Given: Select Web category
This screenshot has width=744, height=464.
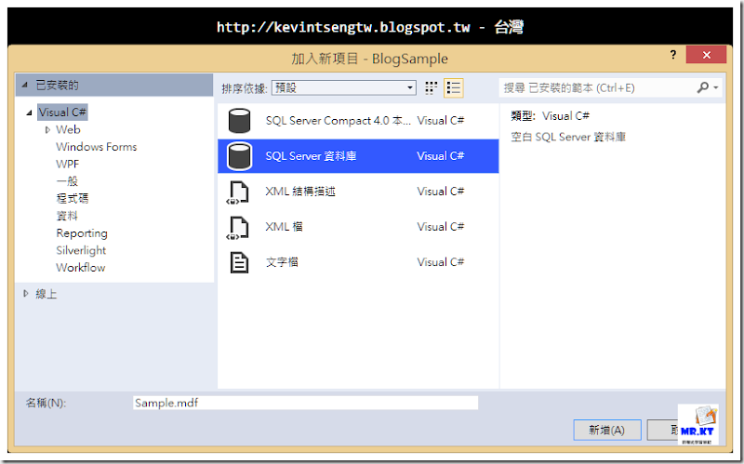Looking at the screenshot, I should (x=68, y=129).
